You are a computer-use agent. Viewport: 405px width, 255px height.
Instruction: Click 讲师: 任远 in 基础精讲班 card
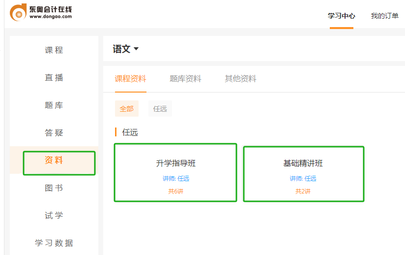[303, 178]
